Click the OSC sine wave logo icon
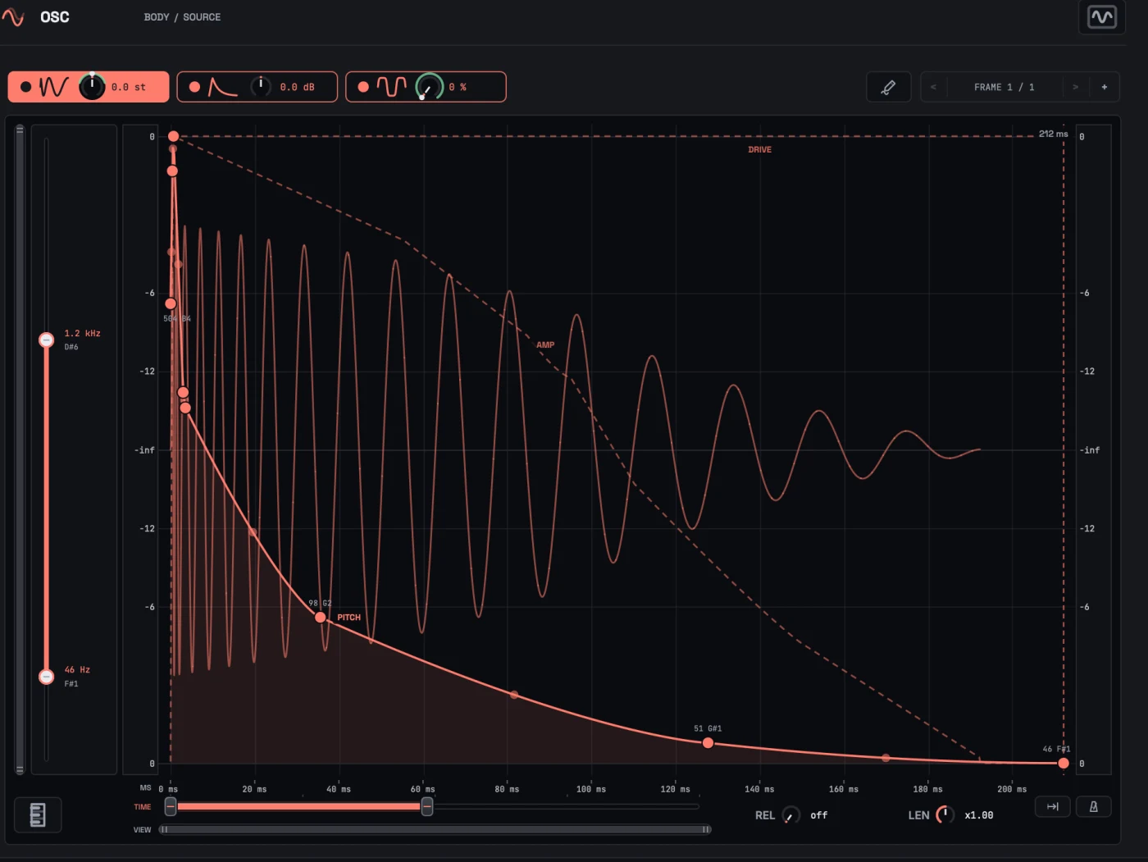 point(13,16)
